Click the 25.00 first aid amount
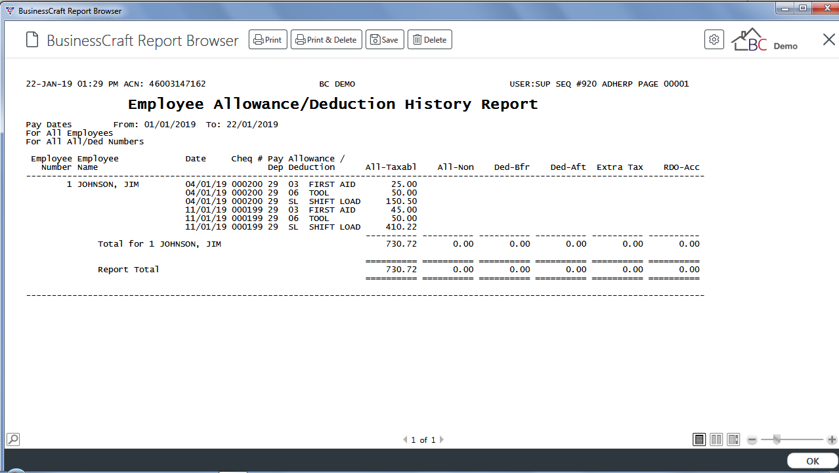Screen dimensions: 839x473 pyautogui.click(x=404, y=184)
